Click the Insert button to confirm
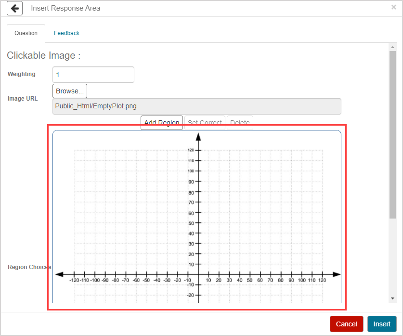This screenshot has width=403, height=336. tap(382, 324)
